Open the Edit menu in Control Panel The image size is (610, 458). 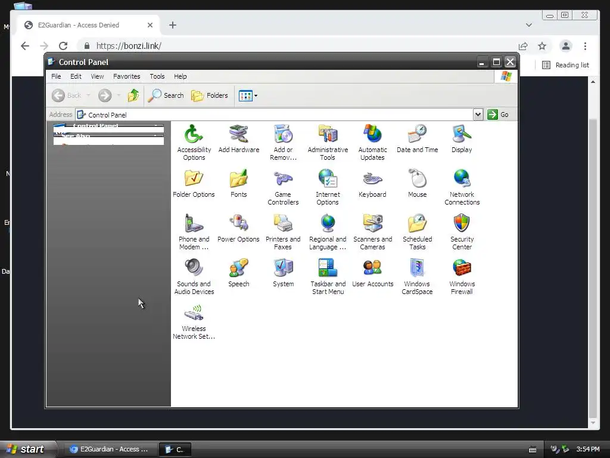pos(76,76)
